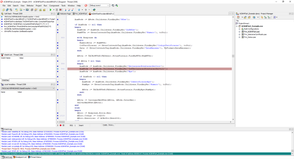Click the green Run button in toolbar
This screenshot has width=294, height=159.
[51, 10]
